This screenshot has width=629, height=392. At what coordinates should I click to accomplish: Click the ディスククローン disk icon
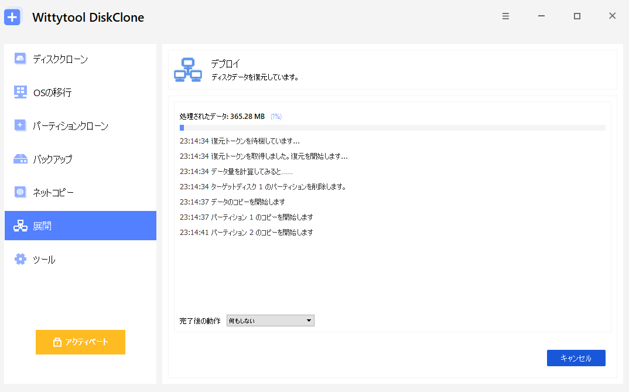20,59
